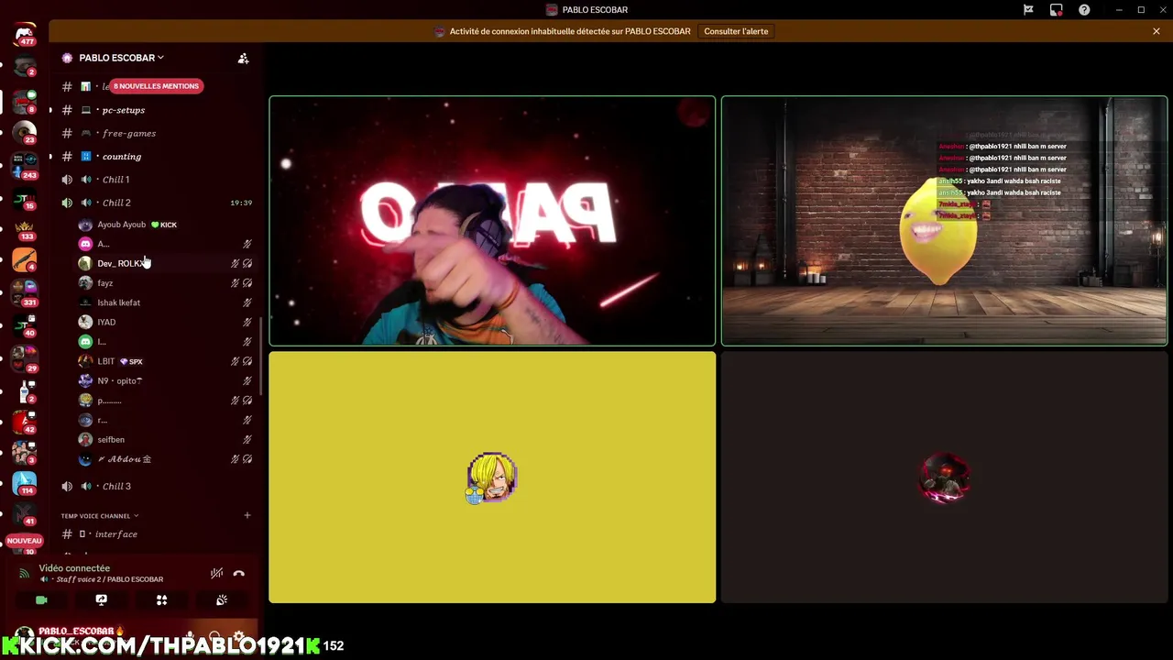Click the muted mic icon next to seifben
Viewport: 1173px width, 660px height.
coord(247,440)
